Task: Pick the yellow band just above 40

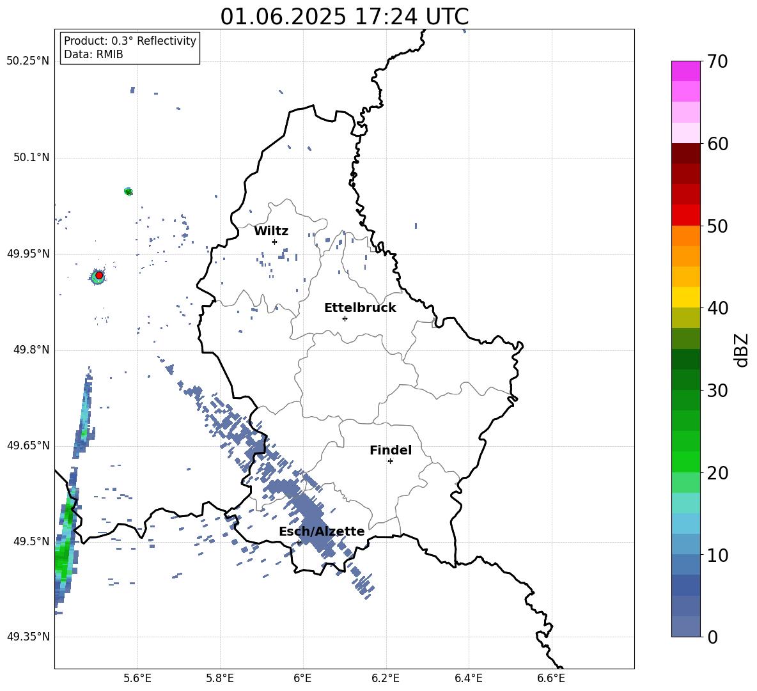Action: pos(685,297)
